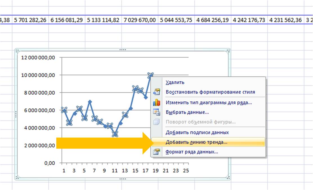Screen dimensions: 313x190
Task: Click the peak data point near 10 000 000
Action: click(151, 75)
